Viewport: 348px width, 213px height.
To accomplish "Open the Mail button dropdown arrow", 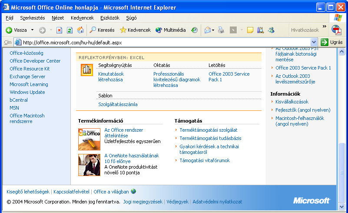I will click(x=213, y=30).
